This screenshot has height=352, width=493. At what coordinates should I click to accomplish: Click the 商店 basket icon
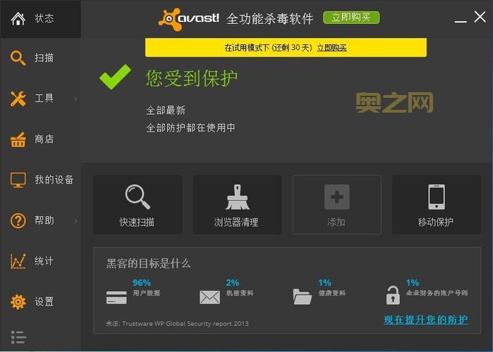[x=18, y=139]
